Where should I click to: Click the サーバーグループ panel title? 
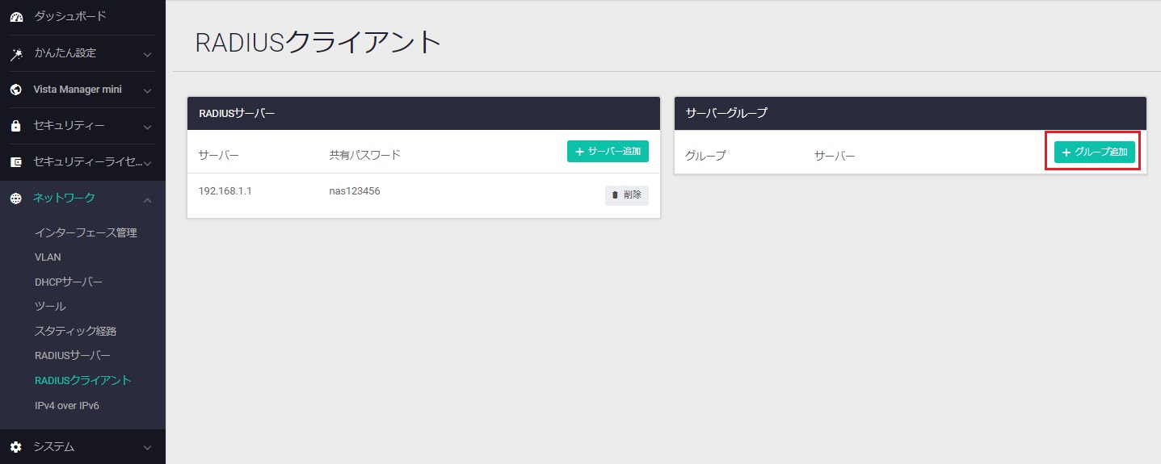tap(726, 114)
